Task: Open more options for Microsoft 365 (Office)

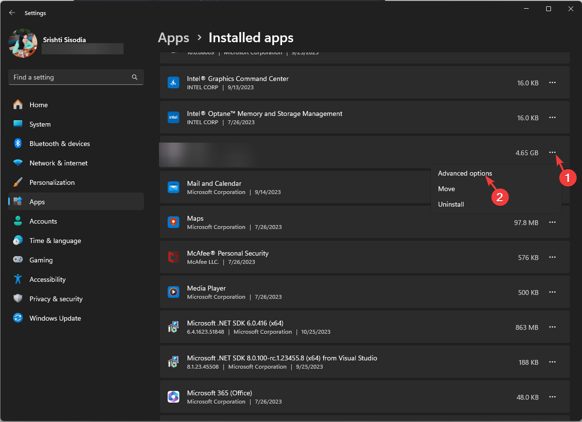Action: pos(552,397)
